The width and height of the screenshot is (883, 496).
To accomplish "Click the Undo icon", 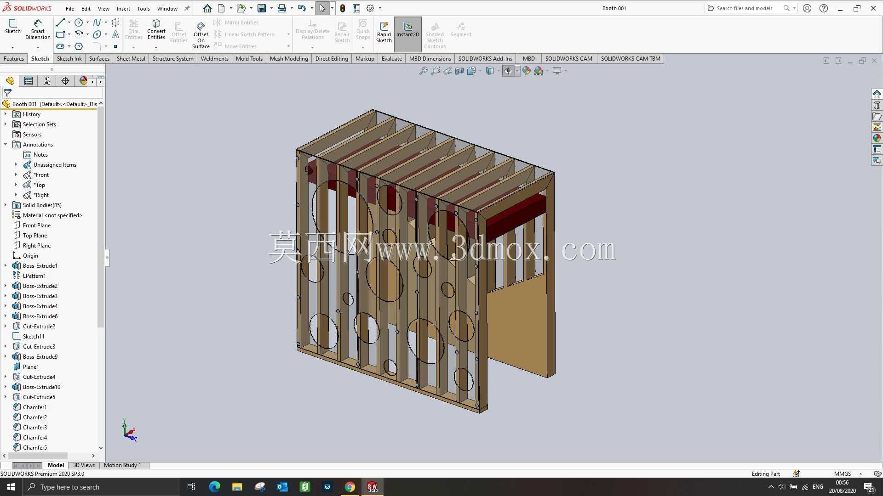I will (x=302, y=8).
